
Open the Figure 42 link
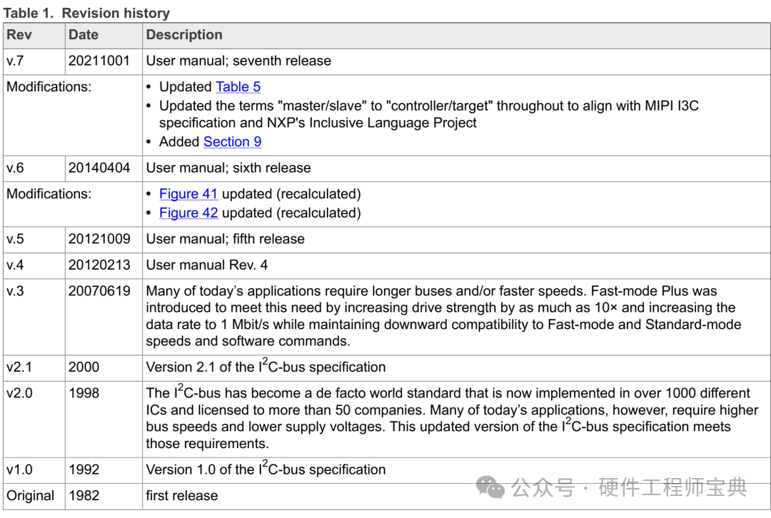(x=188, y=213)
